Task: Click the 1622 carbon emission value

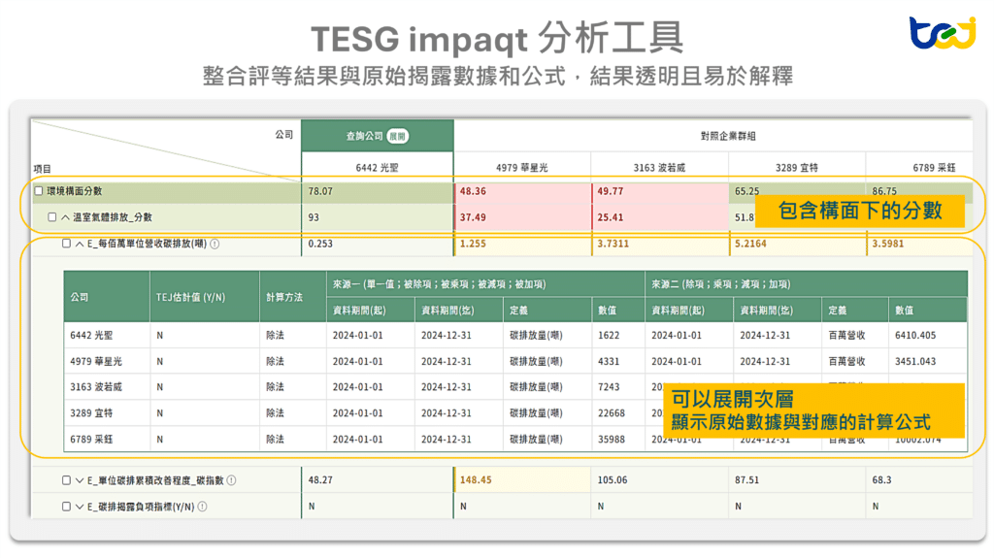Action: click(609, 336)
